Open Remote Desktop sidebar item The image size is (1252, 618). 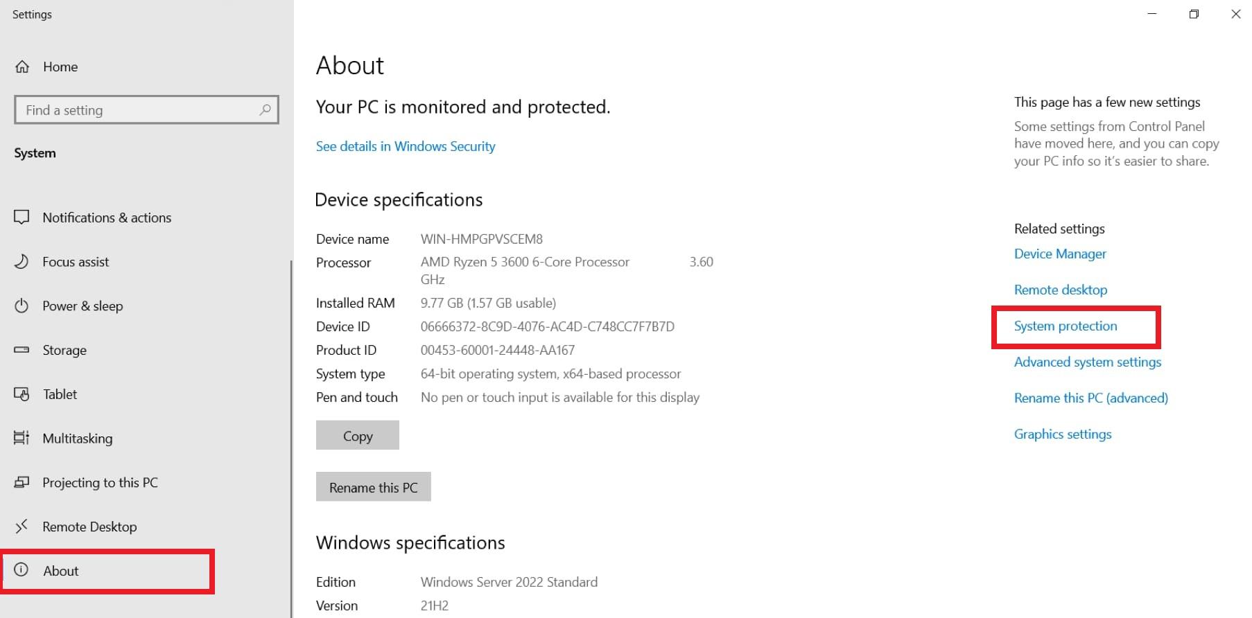[89, 527]
